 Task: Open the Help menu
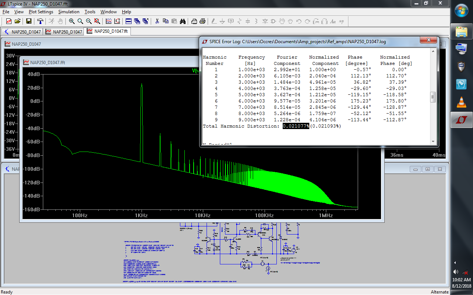(x=126, y=12)
